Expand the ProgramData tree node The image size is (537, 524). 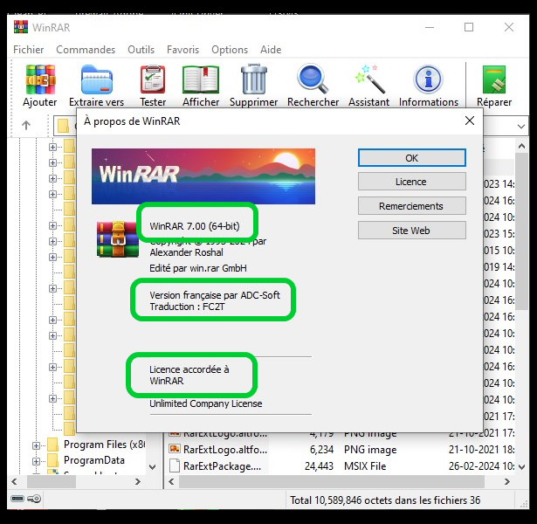pos(36,461)
